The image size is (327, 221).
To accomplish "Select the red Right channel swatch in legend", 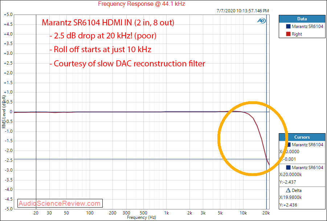I will click(x=289, y=34).
